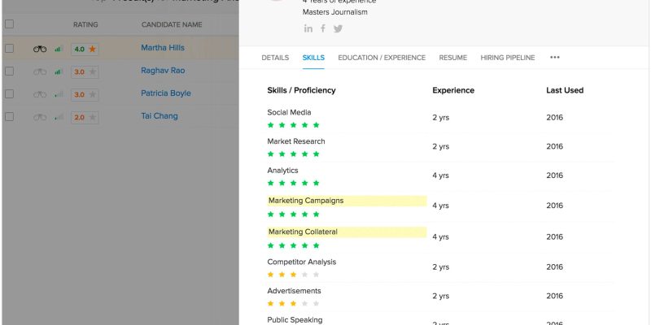Viewport: 651px width, 325px height.
Task: Click the 3.0 star rating for Patricia Boyle
Action: click(x=85, y=95)
